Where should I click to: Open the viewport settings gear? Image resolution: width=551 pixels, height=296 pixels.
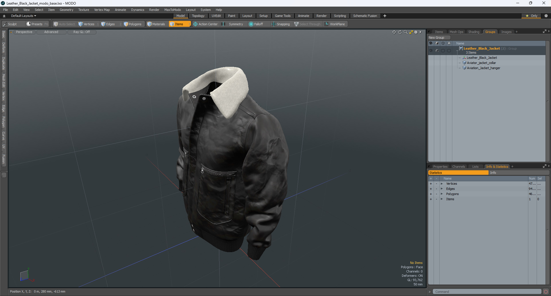pos(416,32)
